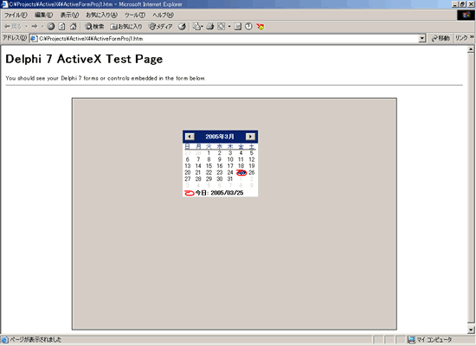Open the Tools (ツール) menu
Screen dimensions: 476x346
click(135, 15)
